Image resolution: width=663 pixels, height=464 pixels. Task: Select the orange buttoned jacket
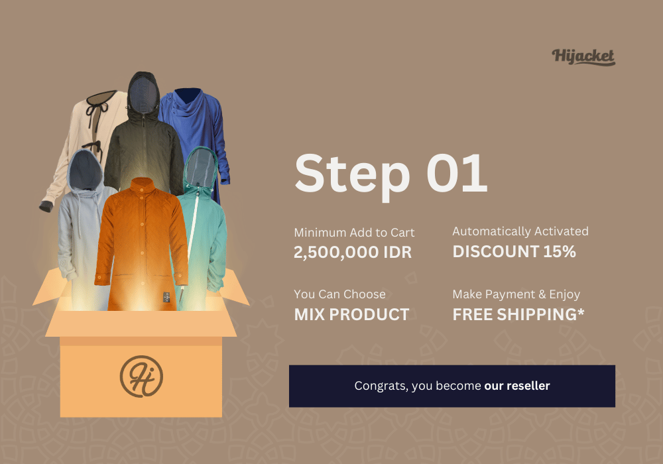click(142, 245)
